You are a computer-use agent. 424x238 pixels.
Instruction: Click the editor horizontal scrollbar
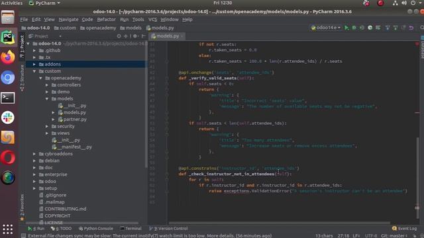click(x=280, y=223)
